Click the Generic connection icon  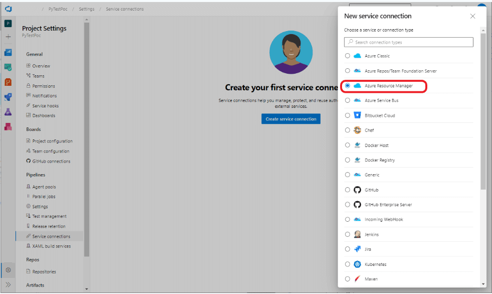[x=358, y=175]
